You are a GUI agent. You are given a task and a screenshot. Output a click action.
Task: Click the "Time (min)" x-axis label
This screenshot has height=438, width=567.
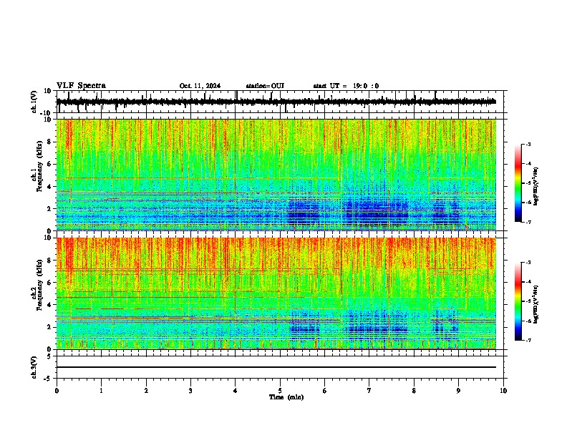point(286,397)
